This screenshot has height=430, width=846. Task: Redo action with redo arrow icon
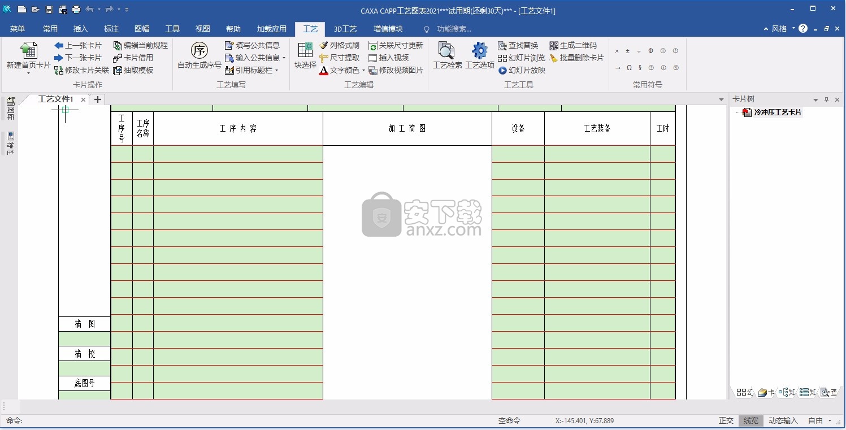pyautogui.click(x=110, y=10)
